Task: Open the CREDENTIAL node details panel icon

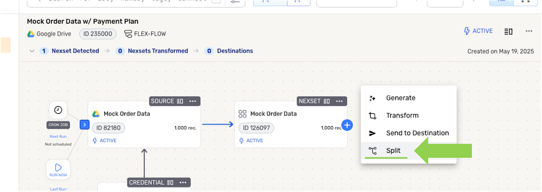Action: pos(170,182)
